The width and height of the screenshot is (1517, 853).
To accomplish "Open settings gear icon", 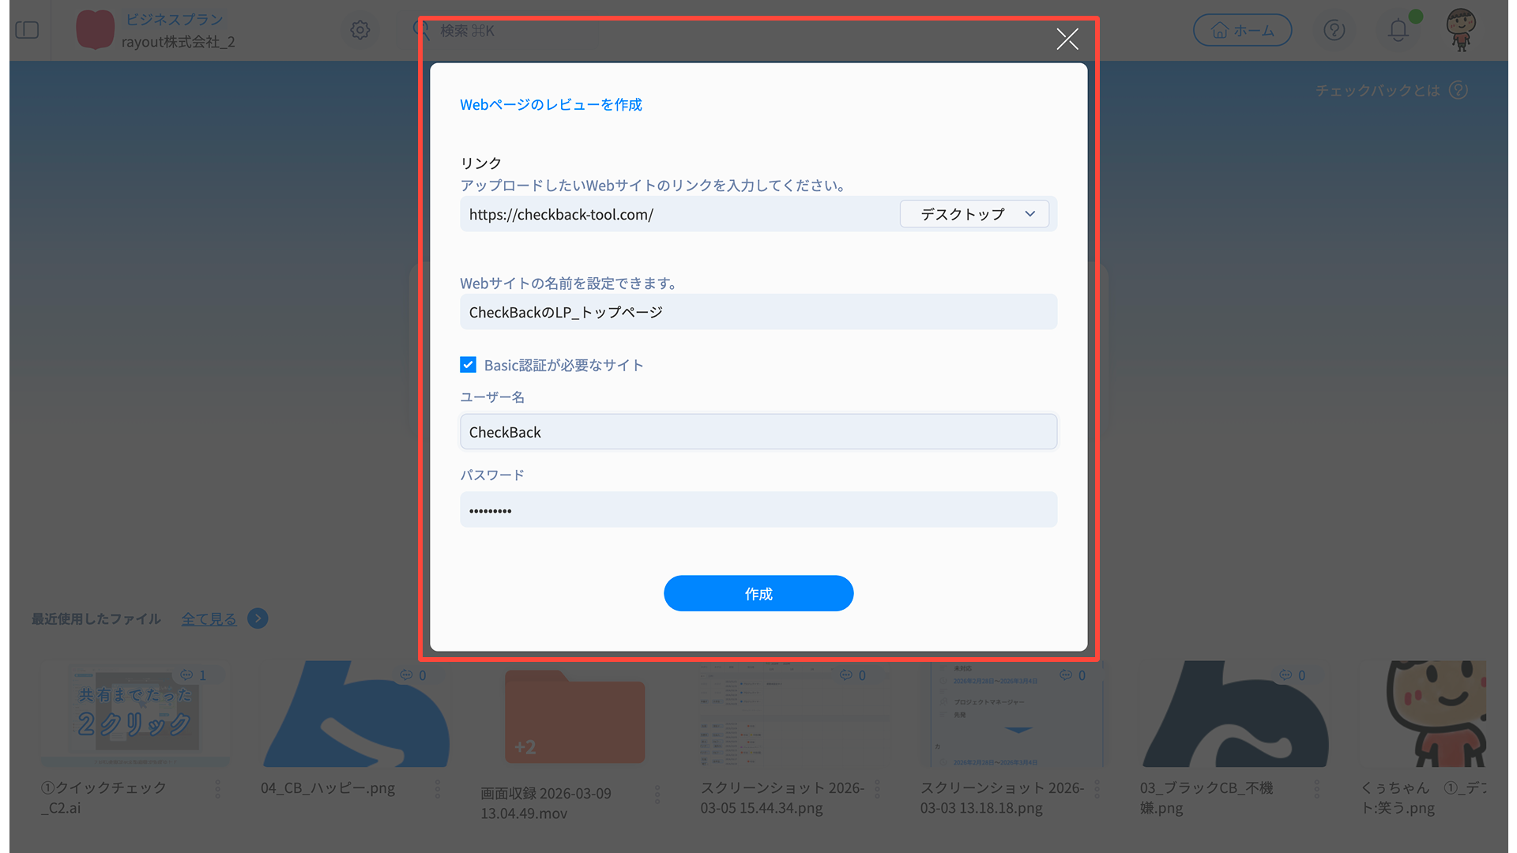I will click(x=359, y=30).
